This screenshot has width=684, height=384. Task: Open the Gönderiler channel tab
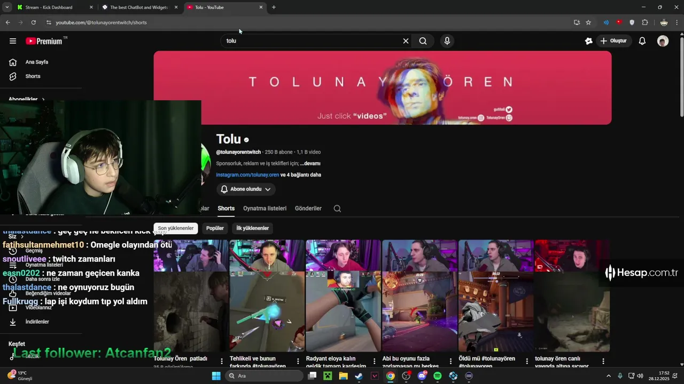tap(308, 209)
